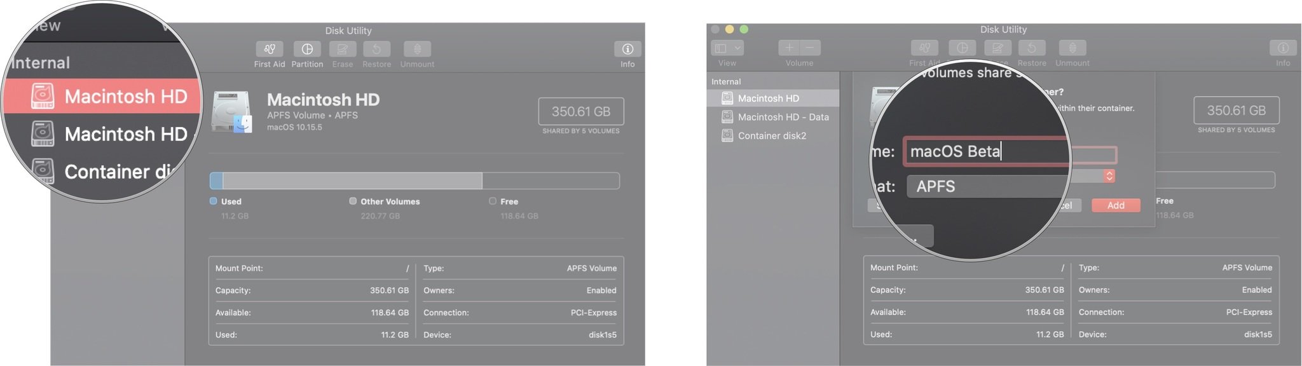Click First Aid icon in left window

click(270, 50)
